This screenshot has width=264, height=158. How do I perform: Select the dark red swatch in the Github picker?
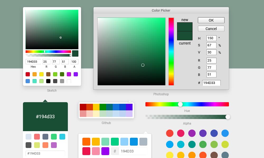coord(83,107)
